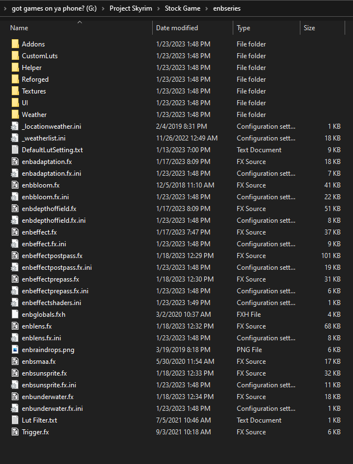
Task: Click the date 2/4/2019 8:31 PM
Action: tap(181, 126)
